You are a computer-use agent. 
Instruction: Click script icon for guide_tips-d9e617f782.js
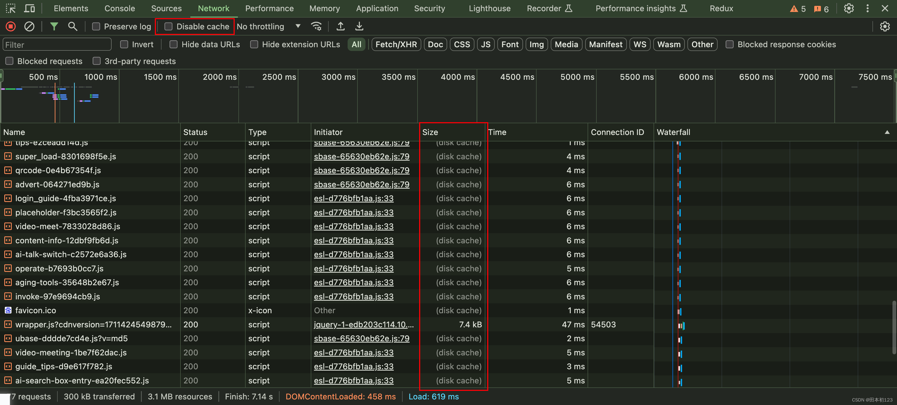(x=8, y=366)
